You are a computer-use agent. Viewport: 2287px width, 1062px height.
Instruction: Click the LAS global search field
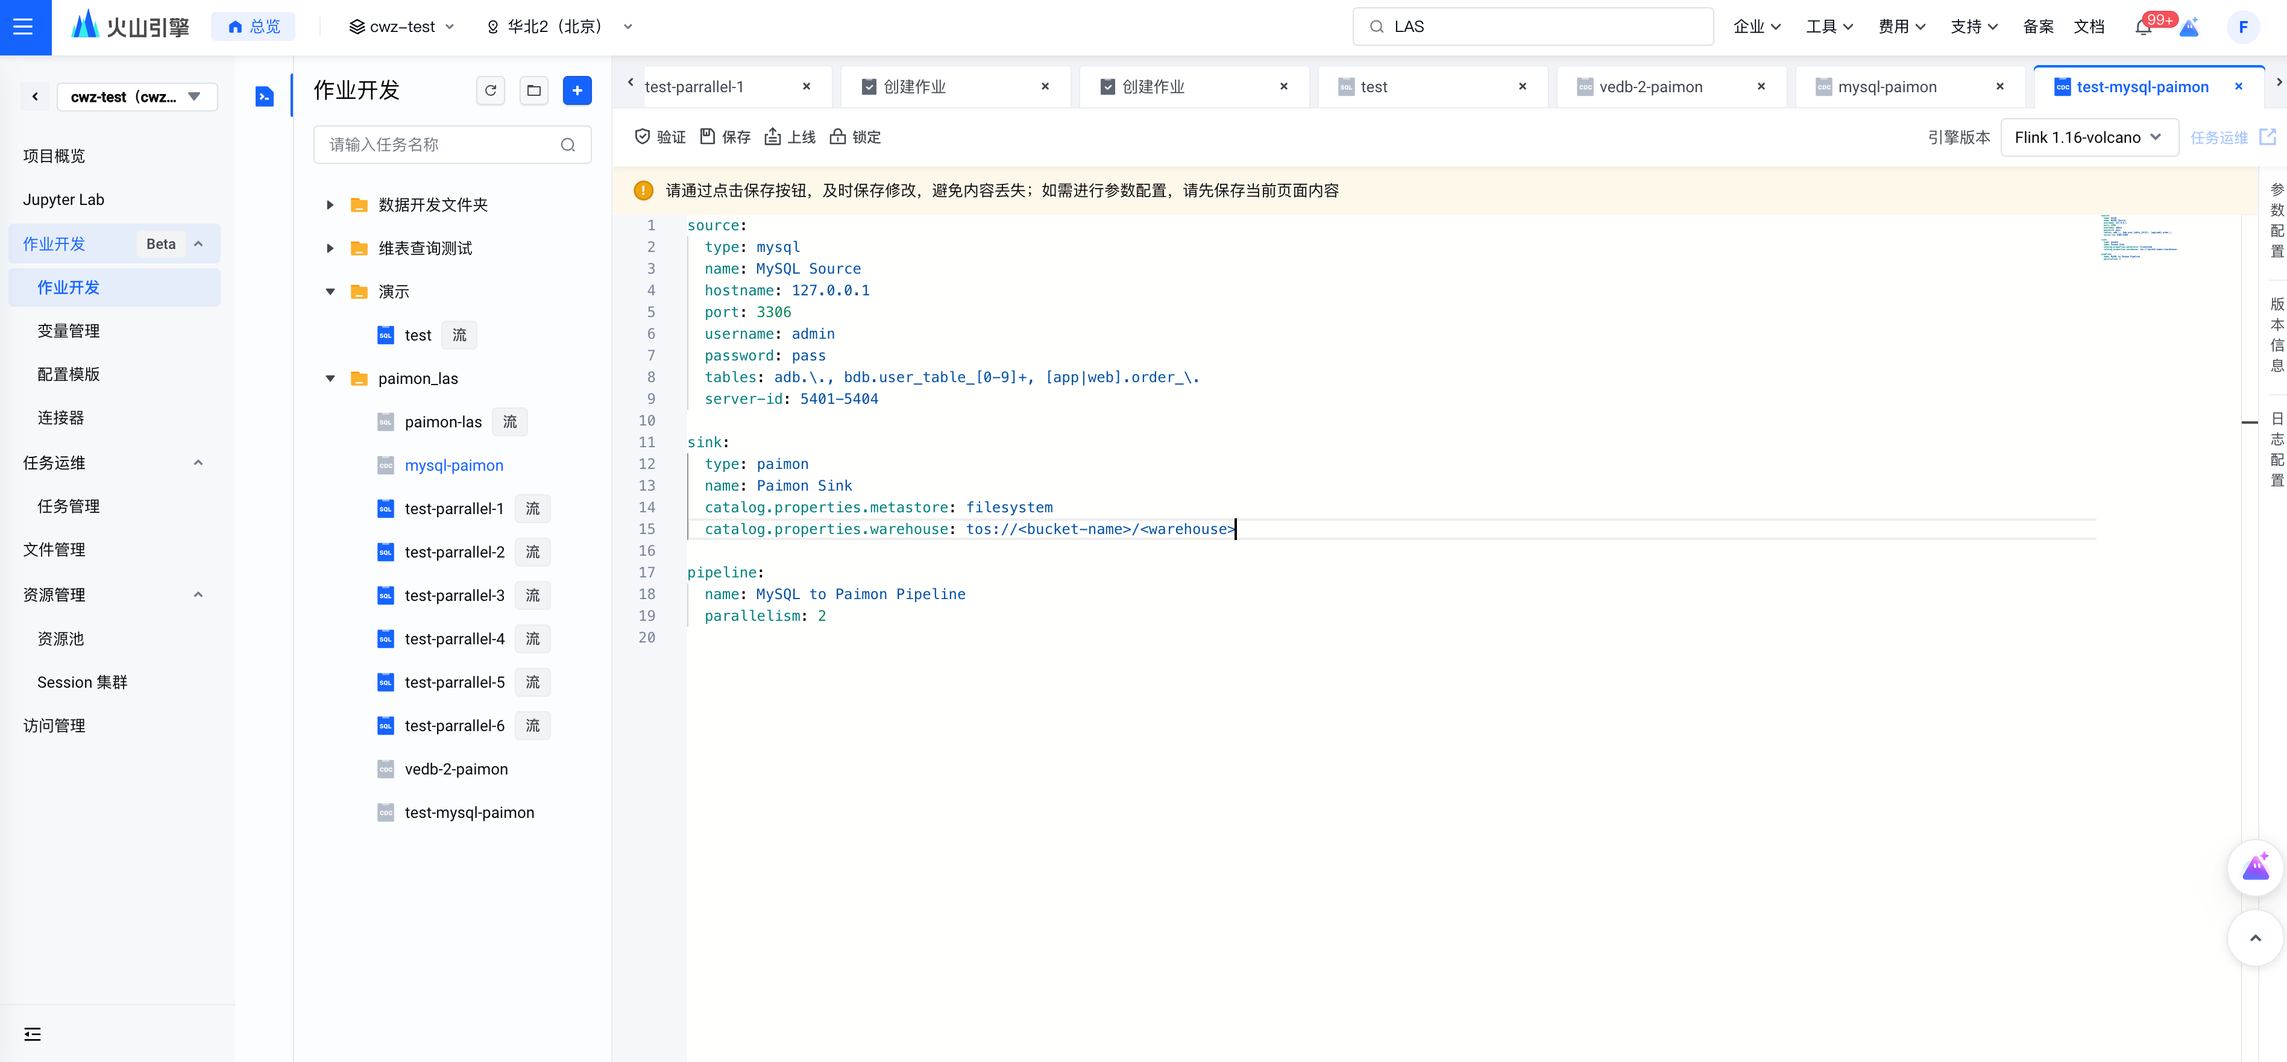[x=1532, y=27]
